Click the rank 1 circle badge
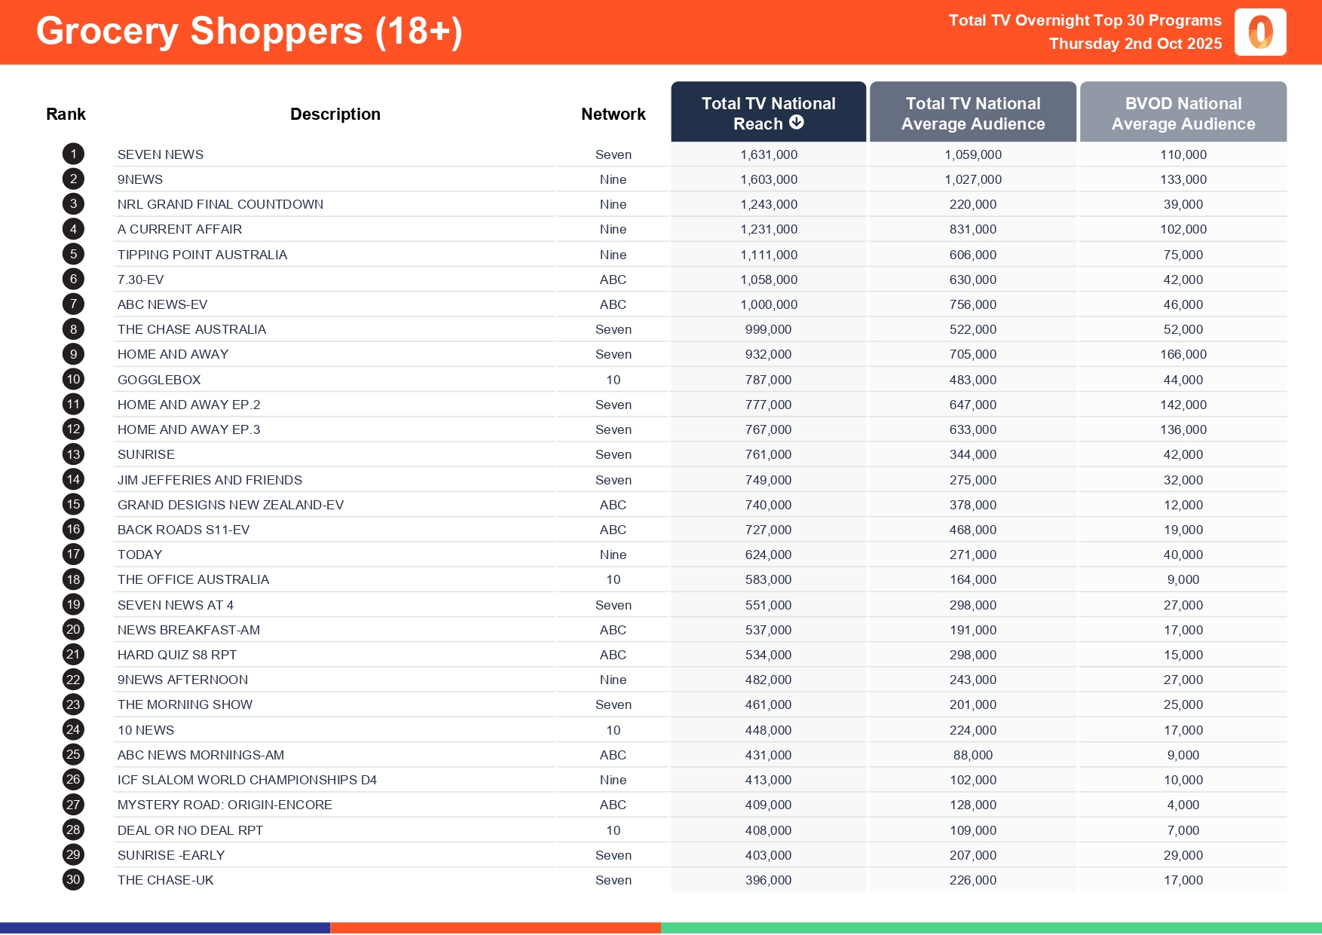This screenshot has height=935, width=1322. coord(73,154)
